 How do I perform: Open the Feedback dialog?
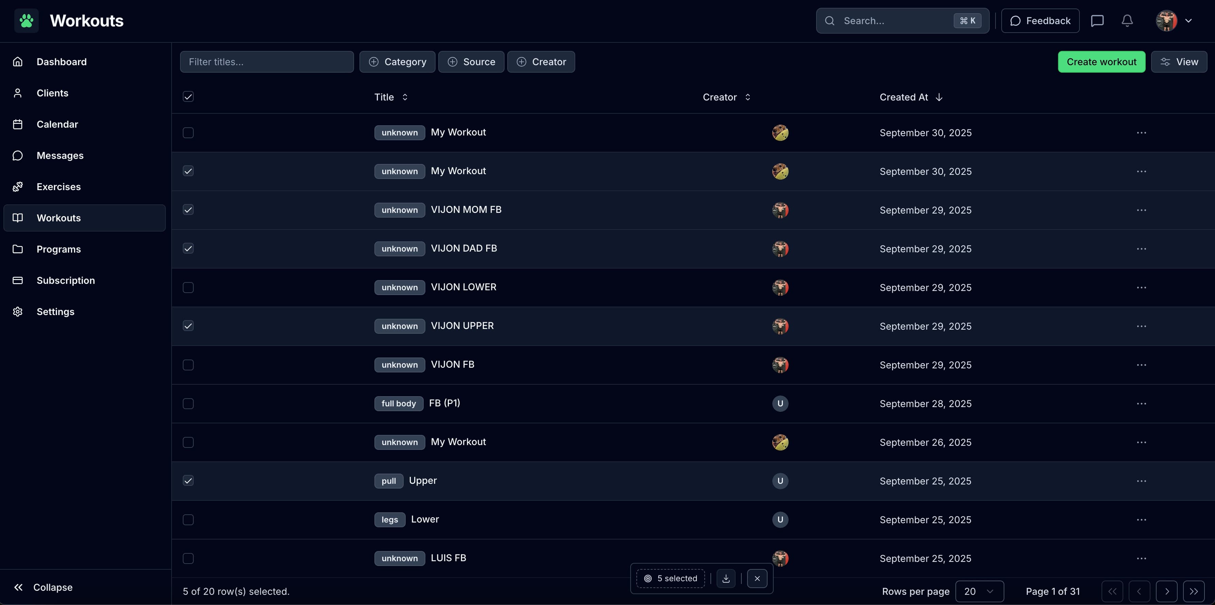1040,21
